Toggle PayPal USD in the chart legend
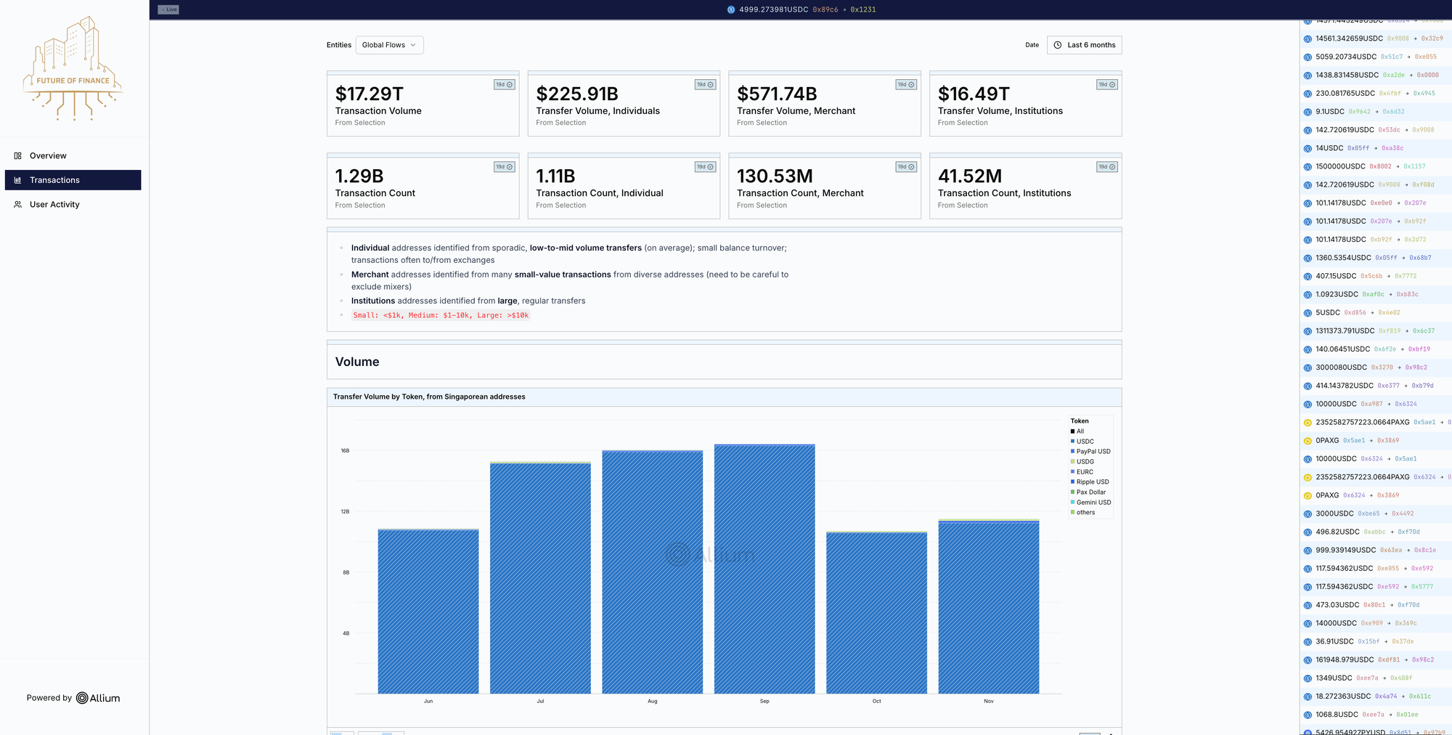Image resolution: width=1452 pixels, height=735 pixels. tap(1093, 452)
